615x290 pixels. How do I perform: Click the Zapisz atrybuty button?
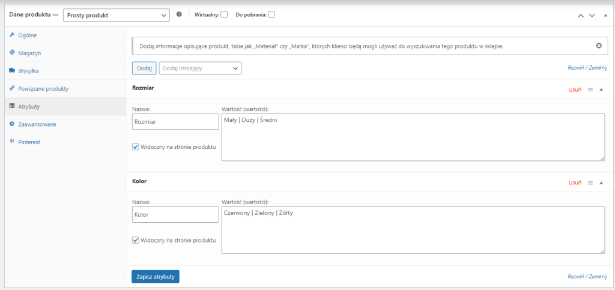click(x=156, y=276)
